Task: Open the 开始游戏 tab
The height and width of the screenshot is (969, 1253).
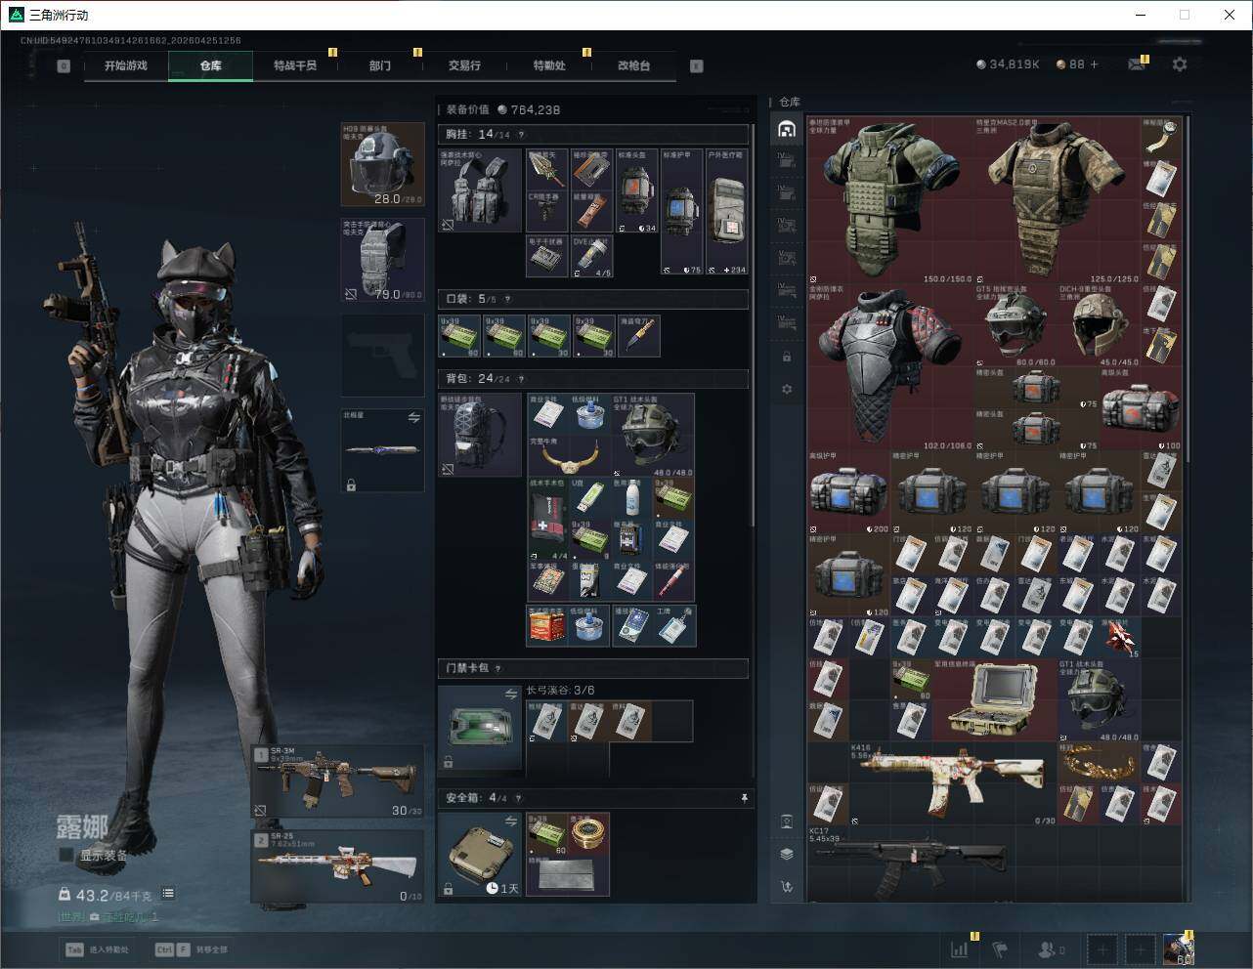Action: [x=126, y=65]
